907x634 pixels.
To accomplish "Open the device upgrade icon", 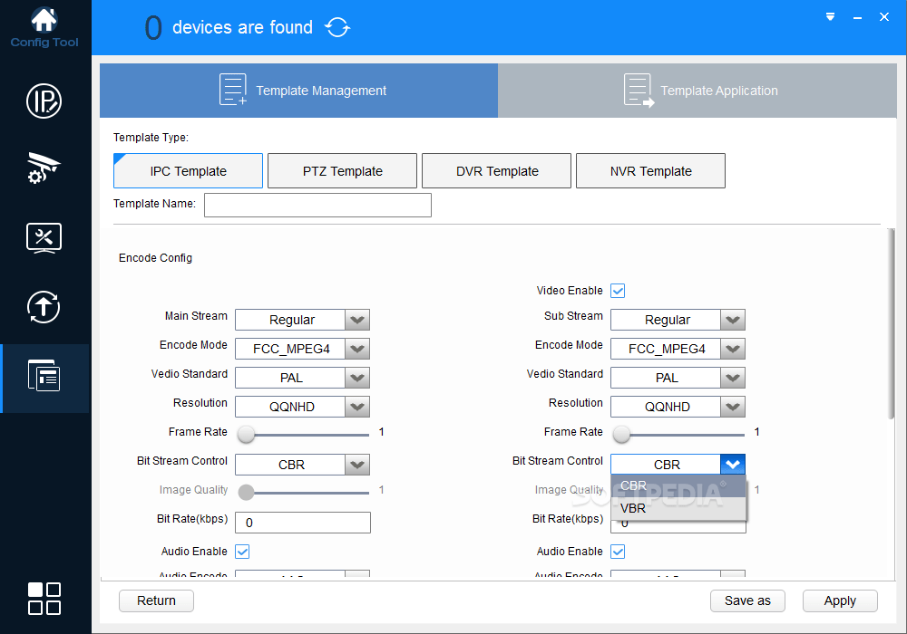I will pyautogui.click(x=44, y=307).
